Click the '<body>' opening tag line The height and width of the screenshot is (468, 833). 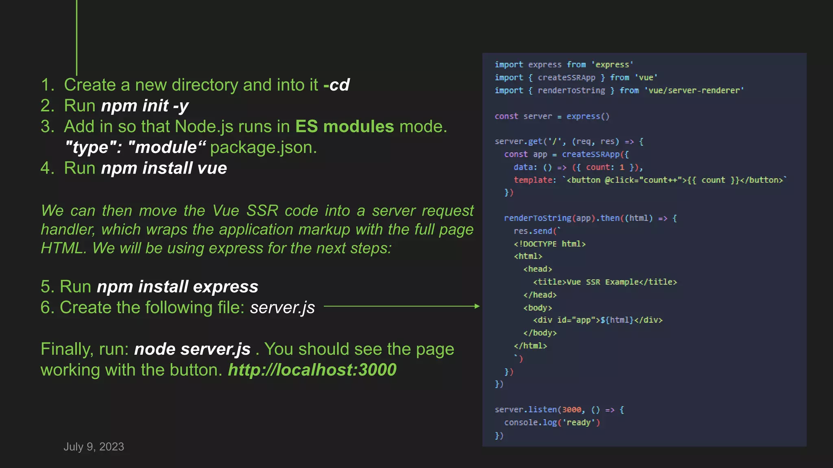point(537,308)
